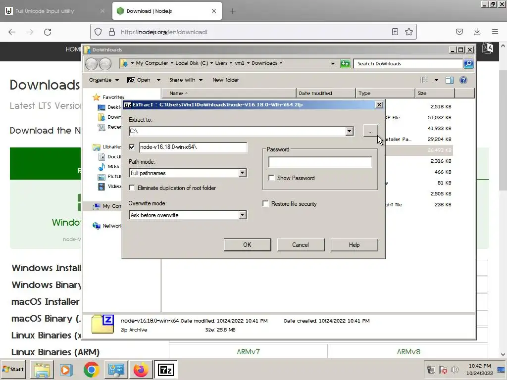This screenshot has height=380, width=507.
Task: Change view using the view options icon
Action: [424, 80]
